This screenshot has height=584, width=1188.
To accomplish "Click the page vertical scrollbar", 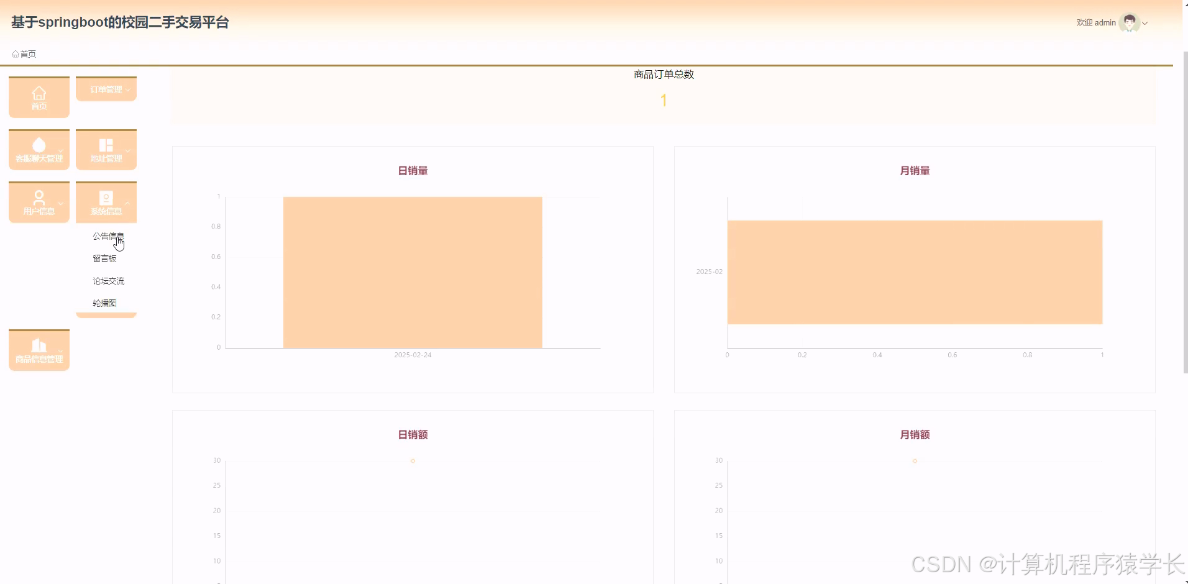I will (x=1185, y=211).
